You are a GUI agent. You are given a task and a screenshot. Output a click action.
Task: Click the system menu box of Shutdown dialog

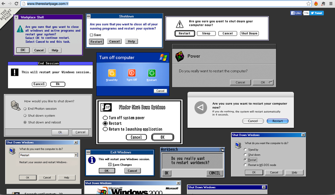tap(88, 16)
